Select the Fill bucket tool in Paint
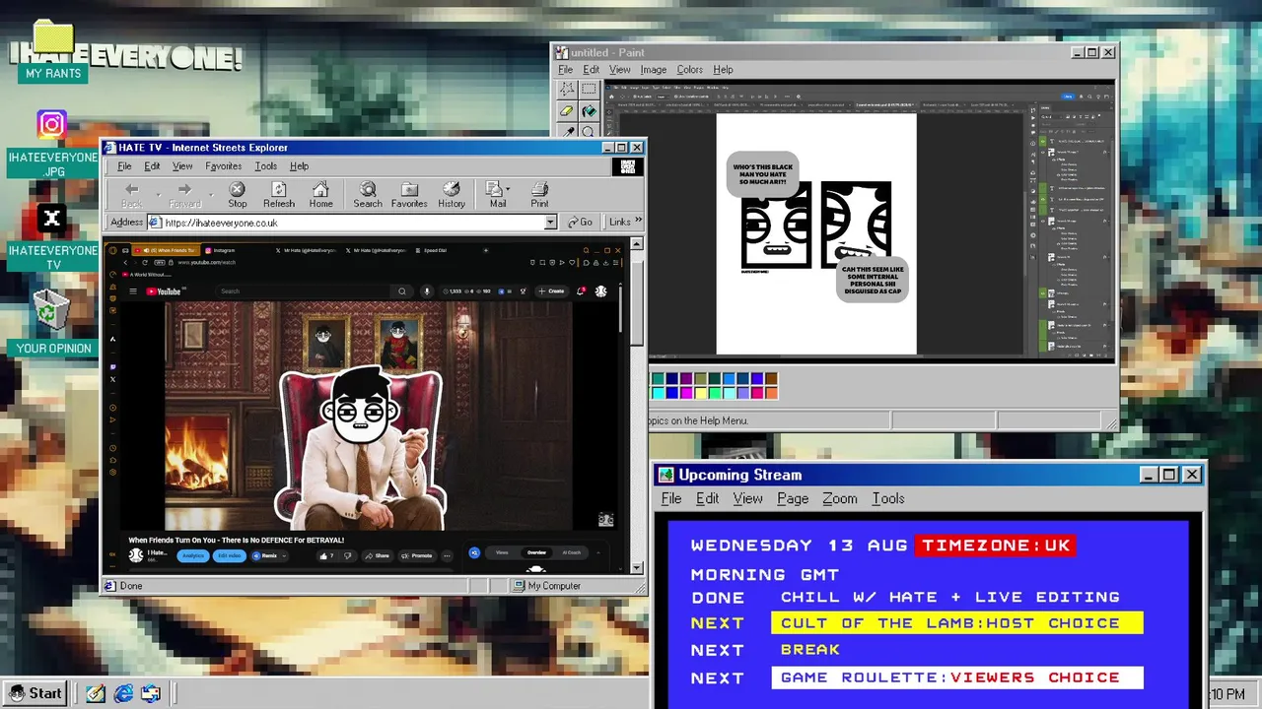1262x709 pixels. pos(589,111)
